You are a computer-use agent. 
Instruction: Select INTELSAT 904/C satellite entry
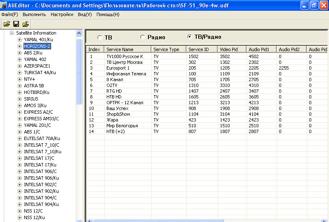40,198
